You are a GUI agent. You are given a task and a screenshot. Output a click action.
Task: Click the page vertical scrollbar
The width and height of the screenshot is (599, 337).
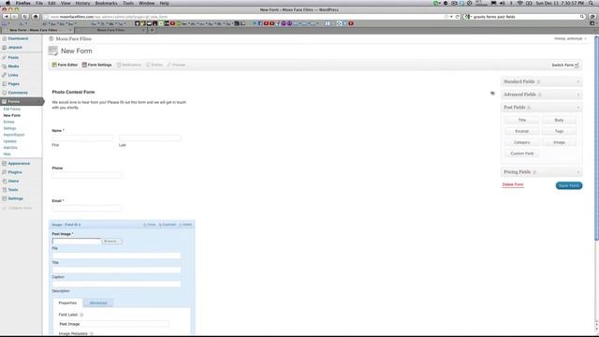(596, 139)
